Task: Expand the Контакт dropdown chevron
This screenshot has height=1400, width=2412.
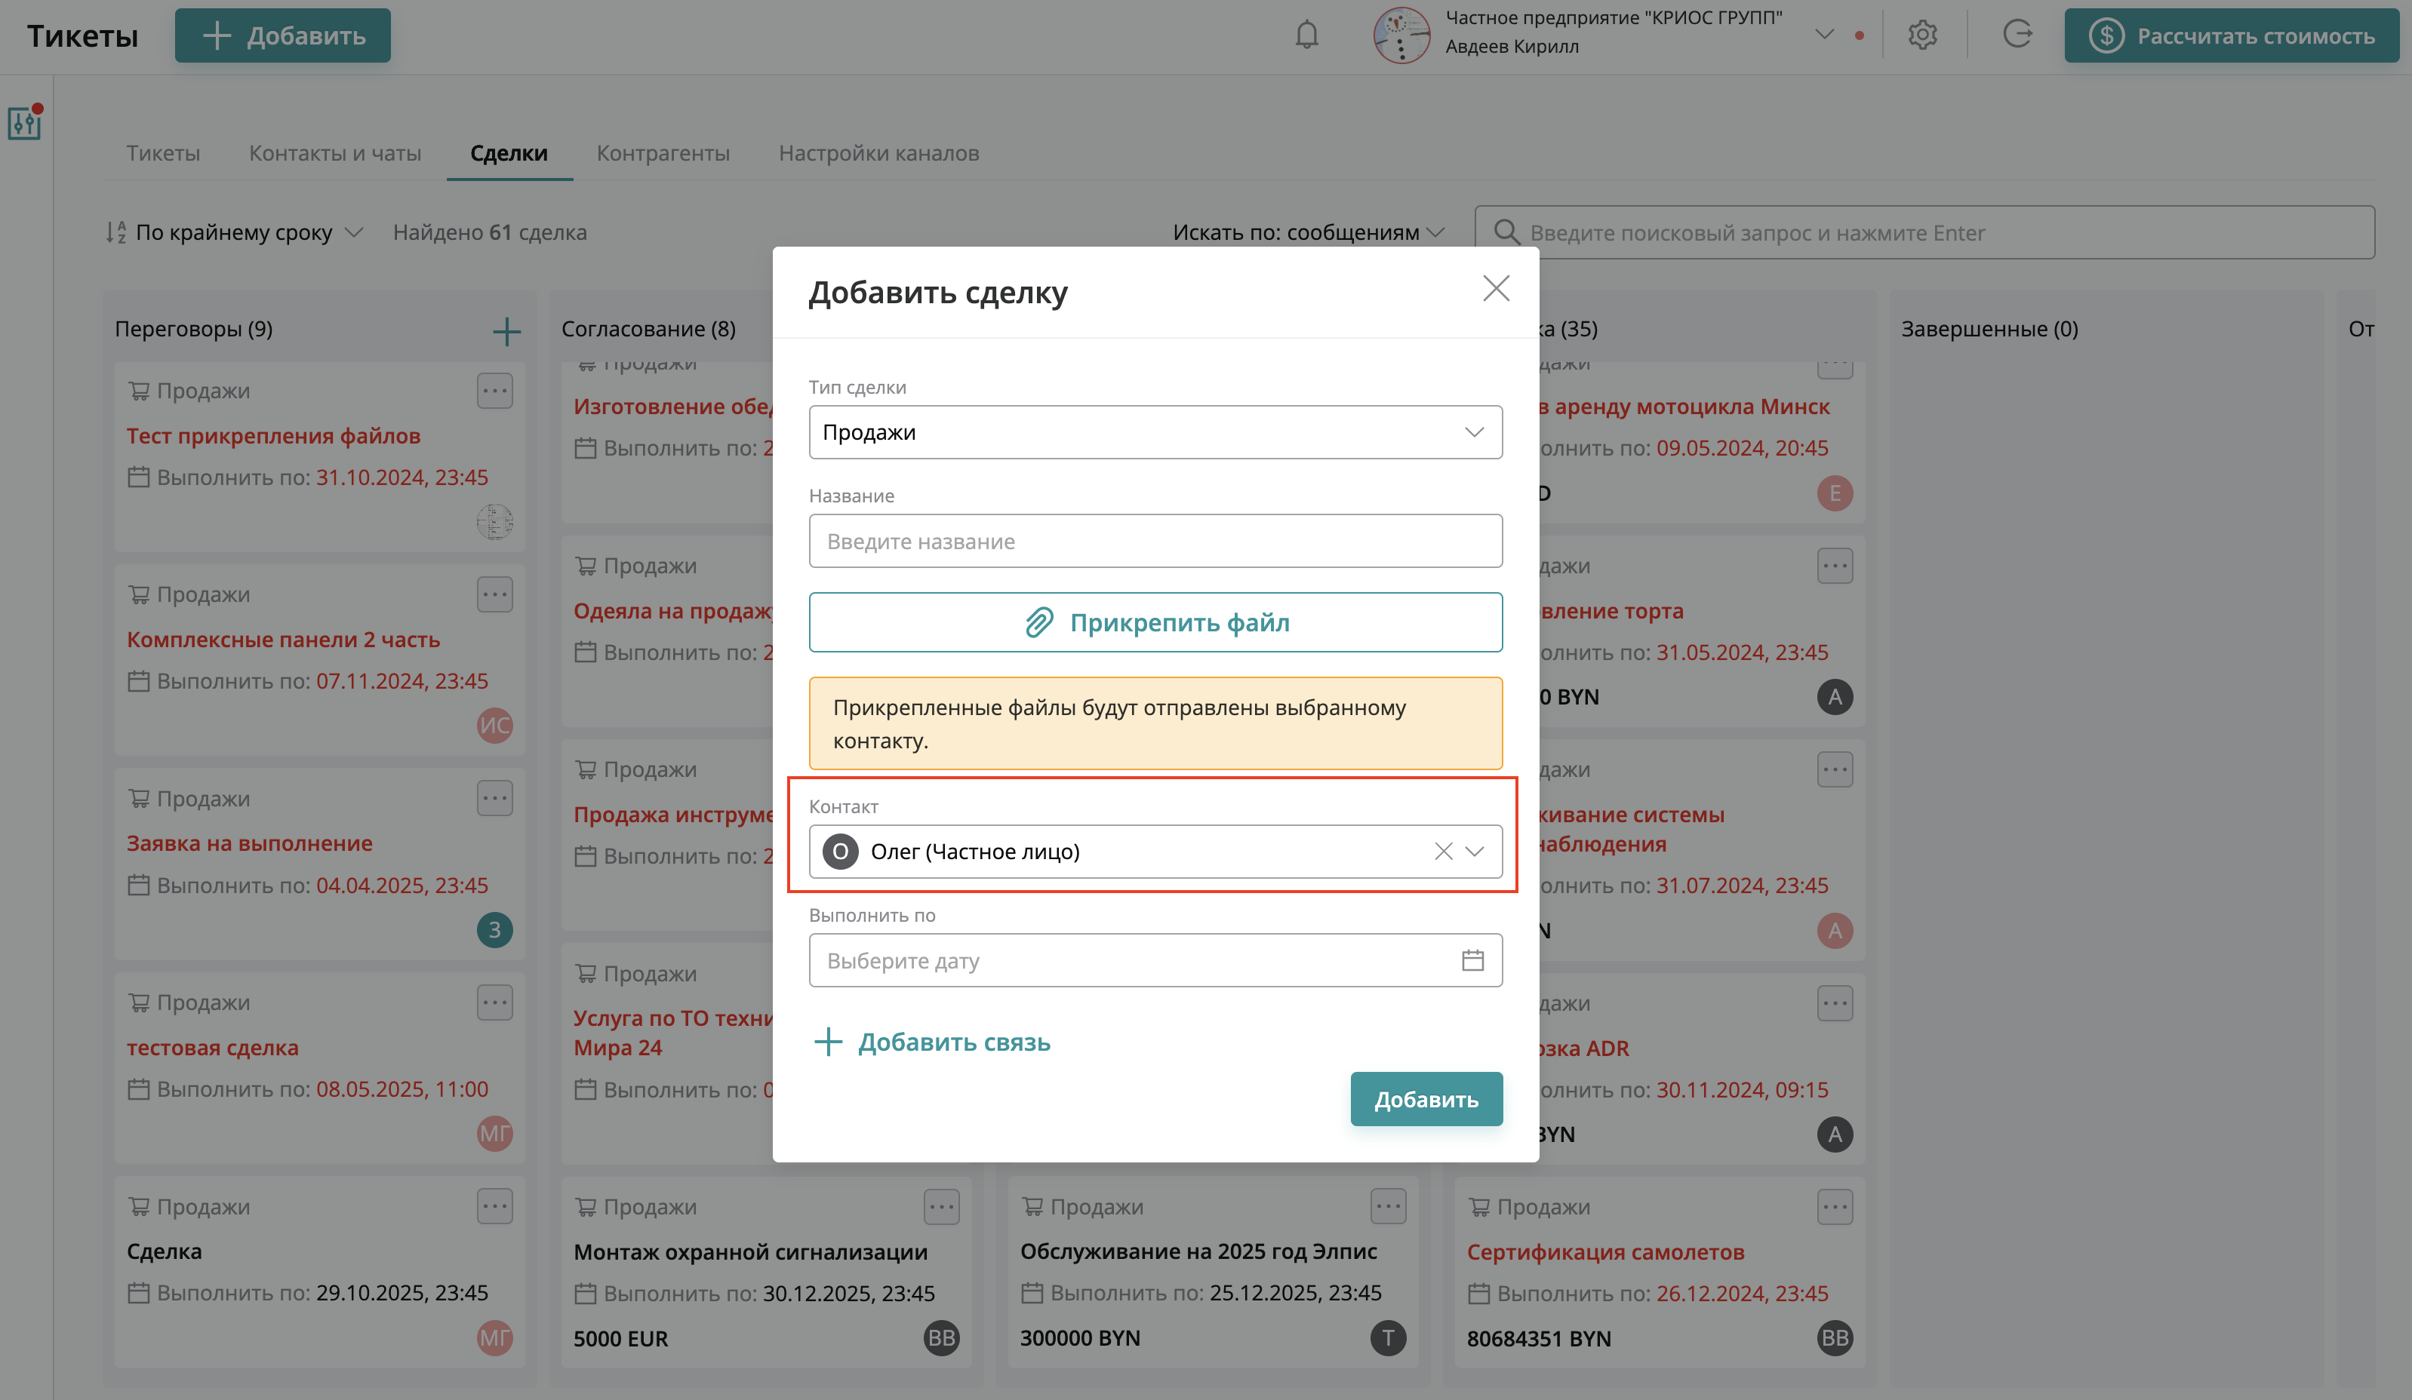Action: 1475,851
